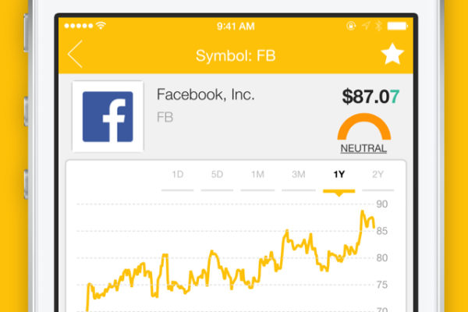Screen dimensions: 468x312
Task: Select the 5D chart range tab
Action: point(217,175)
